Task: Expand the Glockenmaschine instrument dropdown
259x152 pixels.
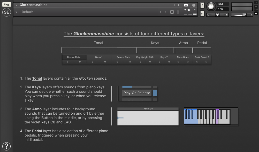Action: 17,5
